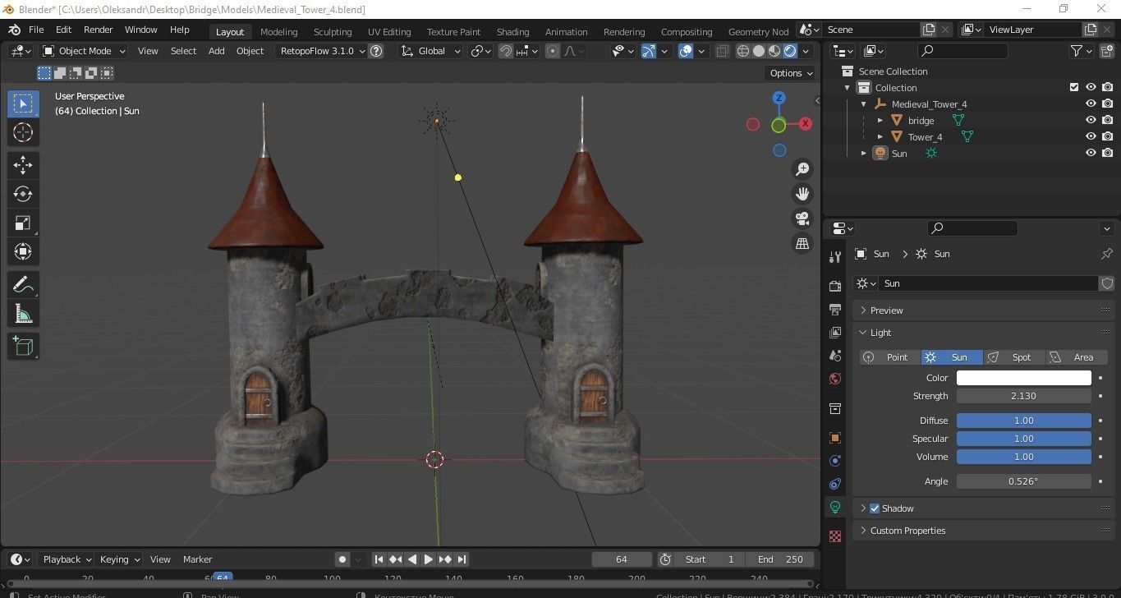Screen dimensions: 1121x598
Task: Open the Texture properties tab
Action: click(x=835, y=536)
